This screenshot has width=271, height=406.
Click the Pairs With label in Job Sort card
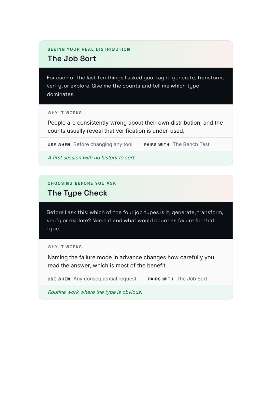pyautogui.click(x=157, y=145)
